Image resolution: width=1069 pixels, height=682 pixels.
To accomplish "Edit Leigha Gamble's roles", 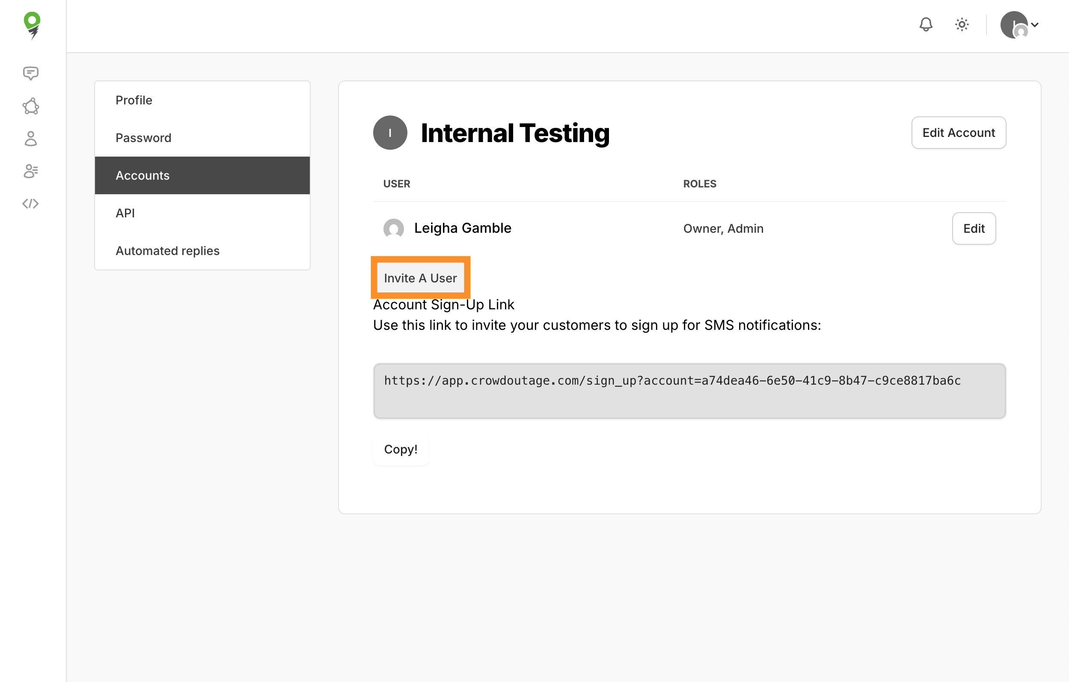I will click(x=974, y=228).
